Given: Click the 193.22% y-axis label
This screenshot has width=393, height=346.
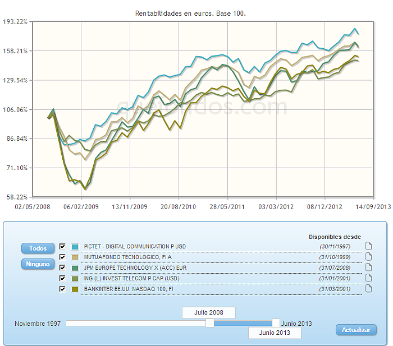Looking at the screenshot, I should [x=15, y=22].
